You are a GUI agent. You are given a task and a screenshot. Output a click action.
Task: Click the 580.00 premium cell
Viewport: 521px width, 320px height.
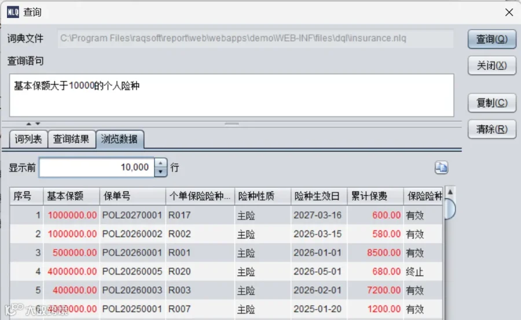[x=375, y=234]
